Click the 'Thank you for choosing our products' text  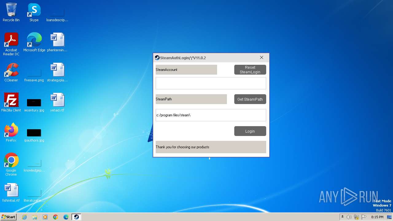point(182,147)
